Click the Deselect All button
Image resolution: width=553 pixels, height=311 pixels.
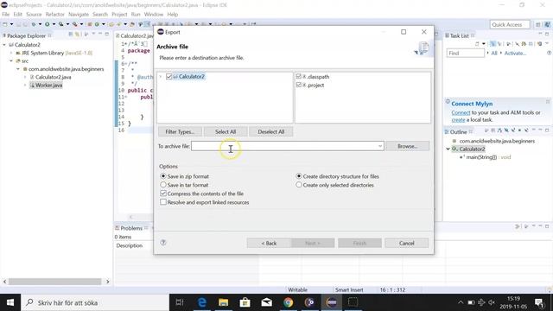pos(270,131)
